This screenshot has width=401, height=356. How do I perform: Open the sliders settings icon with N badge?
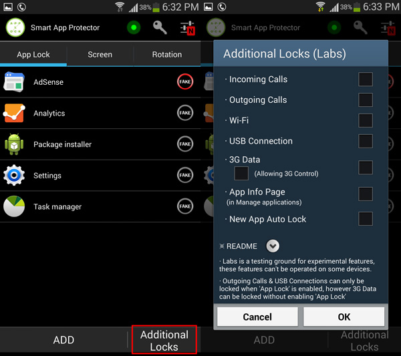[188, 28]
